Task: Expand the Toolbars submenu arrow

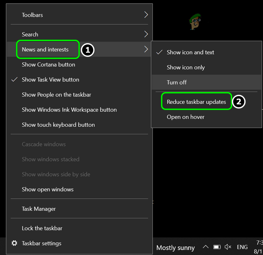Action: (146, 15)
